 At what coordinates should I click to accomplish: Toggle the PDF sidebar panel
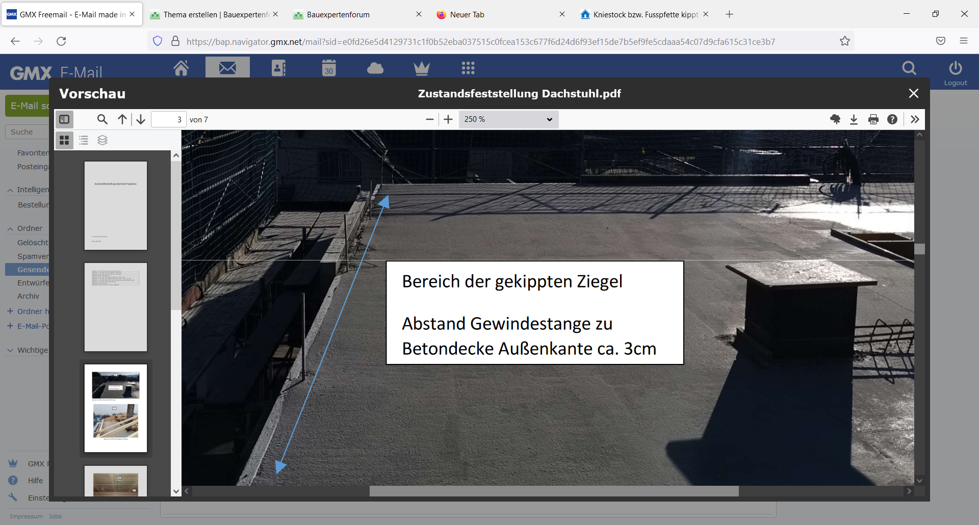(x=64, y=119)
